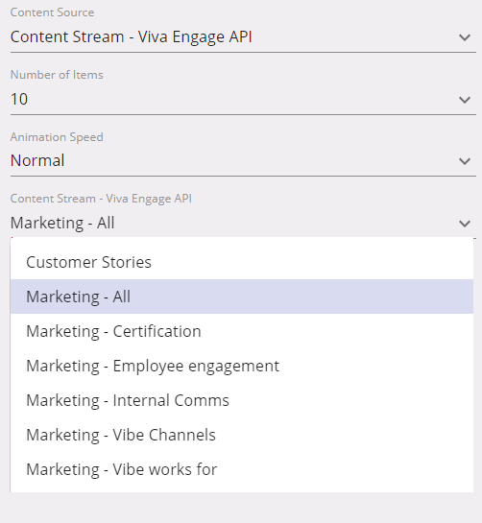Click the Marketing - All selected value field
Viewport: 482px width, 523px height.
click(x=243, y=224)
